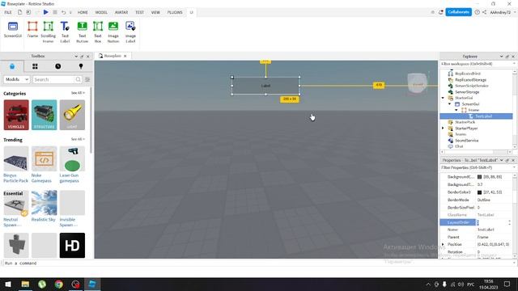Screen dimensions: 518x291
Task: Insert a Text Label from the ribbon
Action: click(65, 32)
